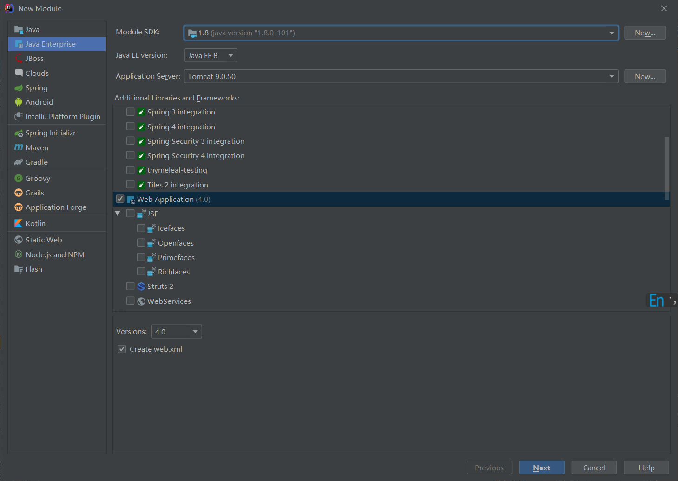Click the JSF framework icon

(x=141, y=214)
